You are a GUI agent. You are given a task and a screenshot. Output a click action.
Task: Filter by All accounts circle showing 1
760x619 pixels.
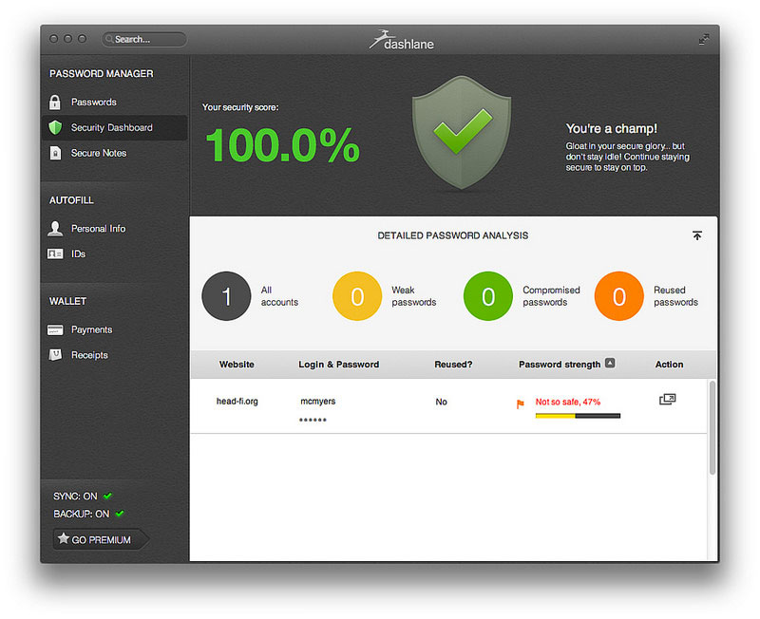[226, 296]
